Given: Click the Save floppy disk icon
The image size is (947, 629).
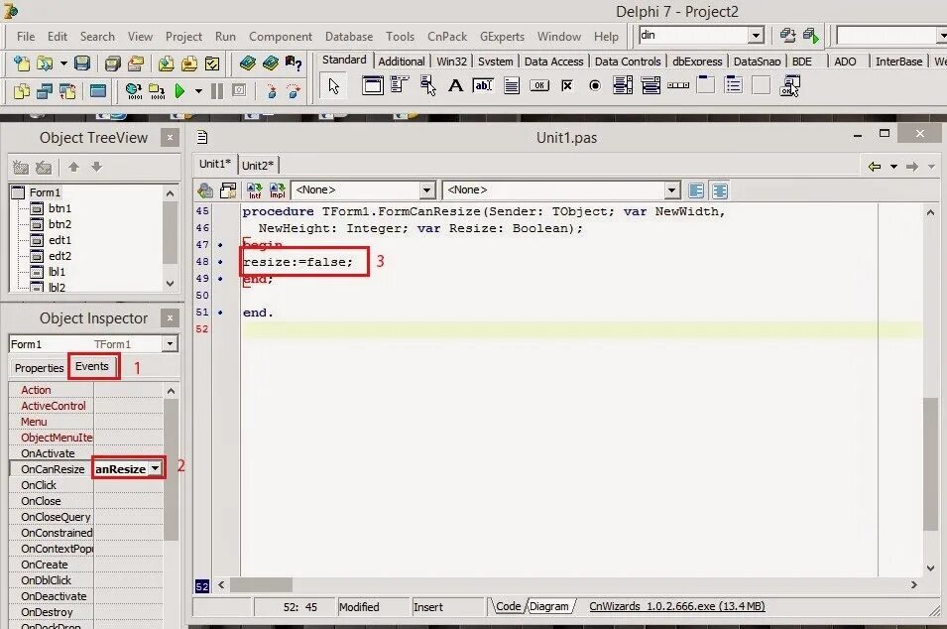Looking at the screenshot, I should (x=82, y=63).
